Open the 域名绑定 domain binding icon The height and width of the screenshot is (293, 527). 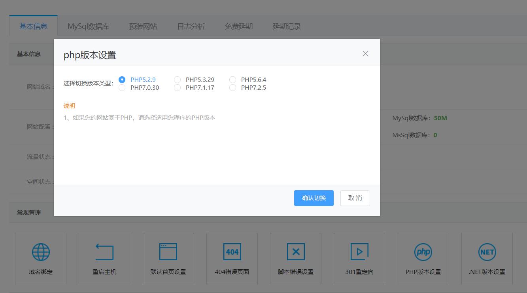click(x=41, y=259)
